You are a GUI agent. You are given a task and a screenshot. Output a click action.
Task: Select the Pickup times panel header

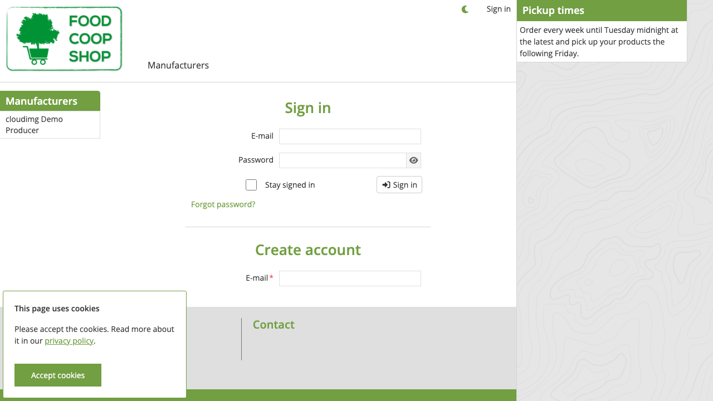602,11
